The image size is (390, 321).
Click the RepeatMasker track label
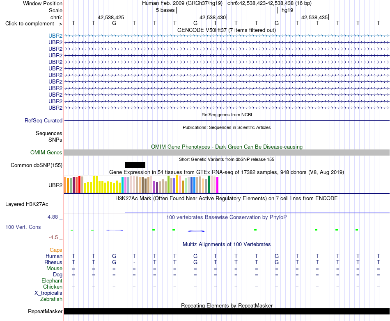pyautogui.click(x=45, y=311)
